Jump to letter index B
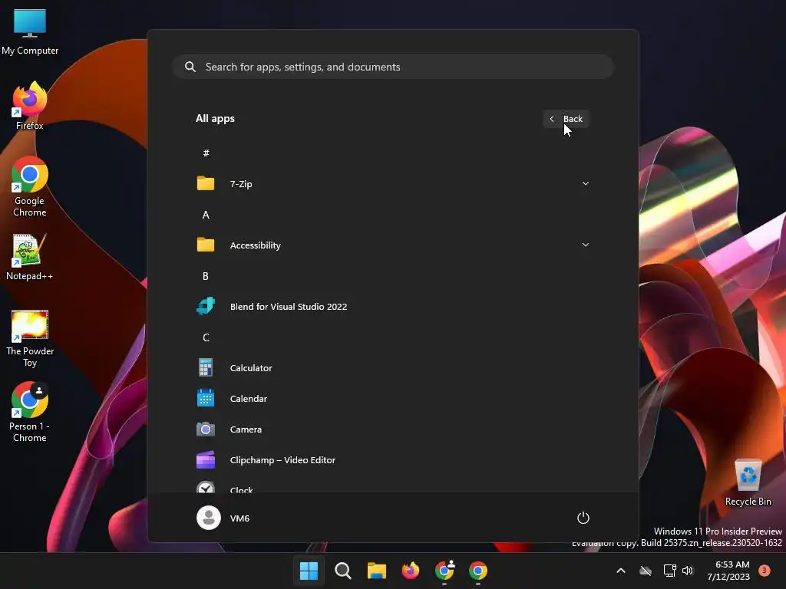The image size is (786, 589). click(206, 276)
